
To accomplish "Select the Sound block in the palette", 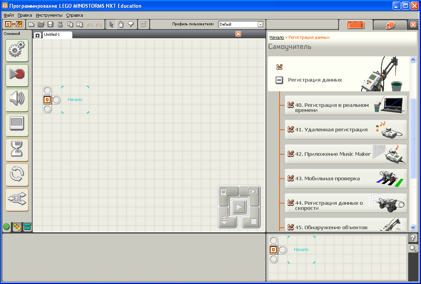I will (17, 100).
